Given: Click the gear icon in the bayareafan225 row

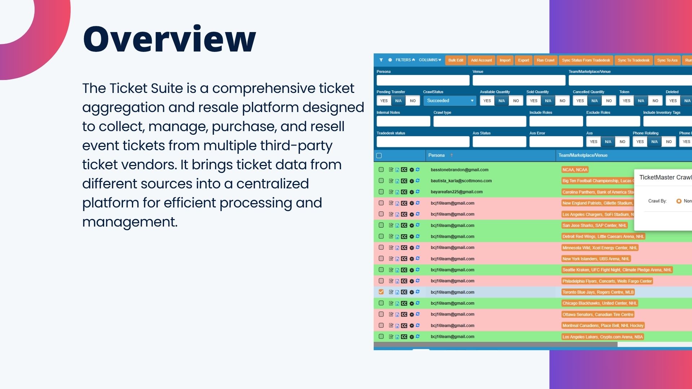Looking at the screenshot, I should coord(412,192).
